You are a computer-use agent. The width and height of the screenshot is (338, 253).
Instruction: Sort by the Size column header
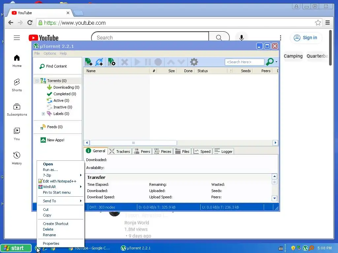click(167, 71)
